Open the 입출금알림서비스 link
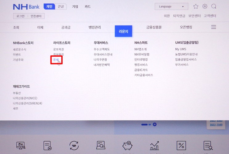 (x=186, y=59)
